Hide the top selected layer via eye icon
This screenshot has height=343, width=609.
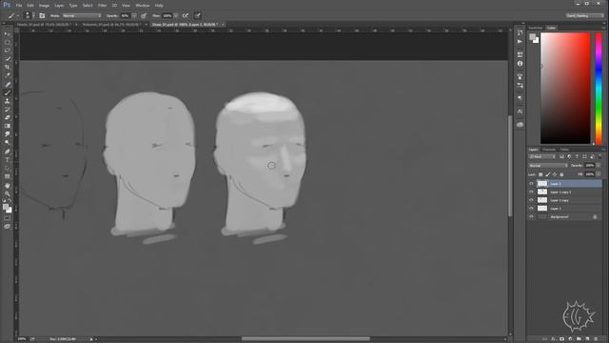[x=531, y=184]
